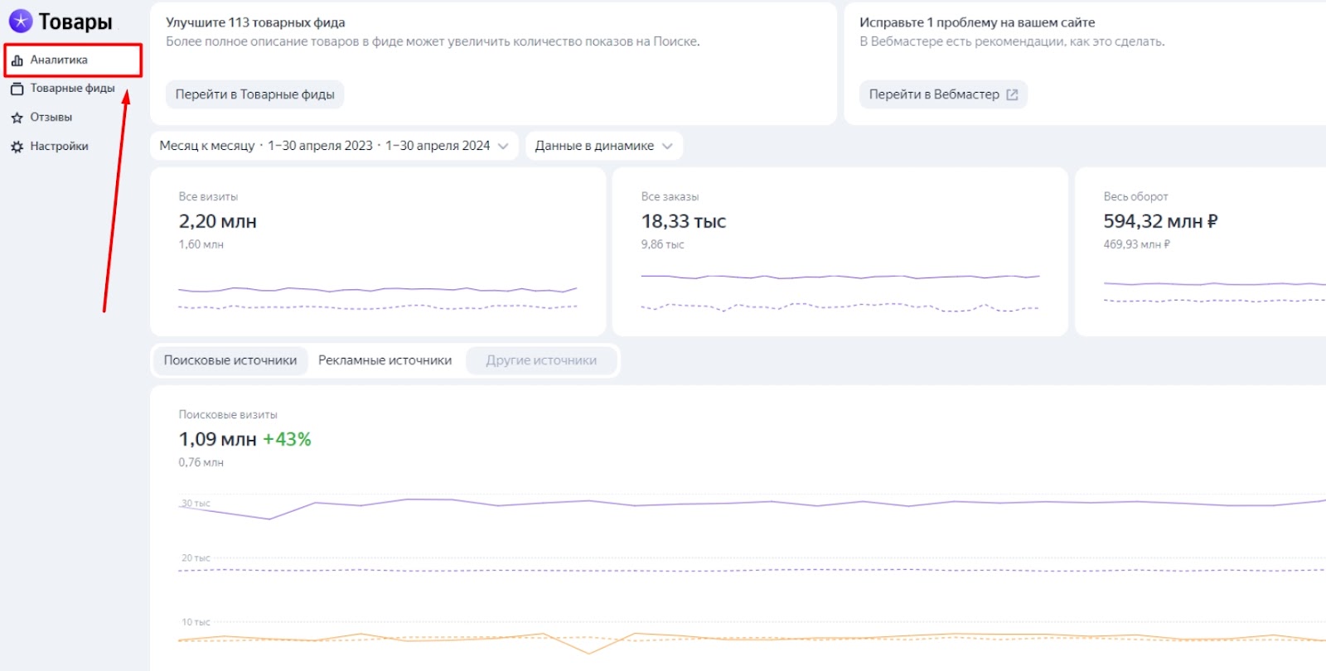Click the Все визиты metric card
Screen dimensions: 1326x671
[378, 252]
